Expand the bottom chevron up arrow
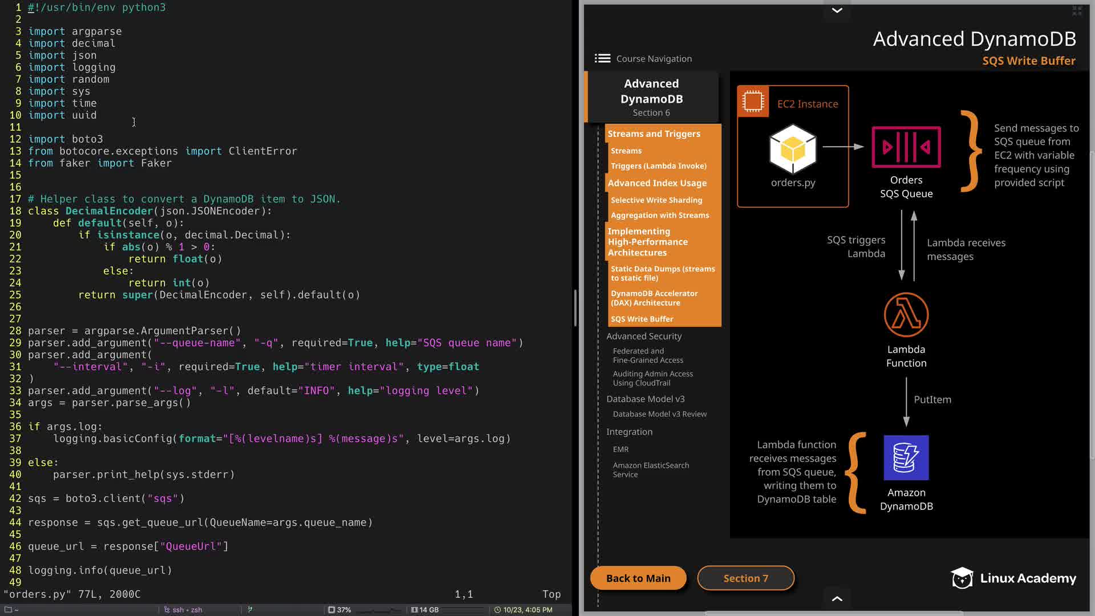1095x616 pixels. coord(837,598)
